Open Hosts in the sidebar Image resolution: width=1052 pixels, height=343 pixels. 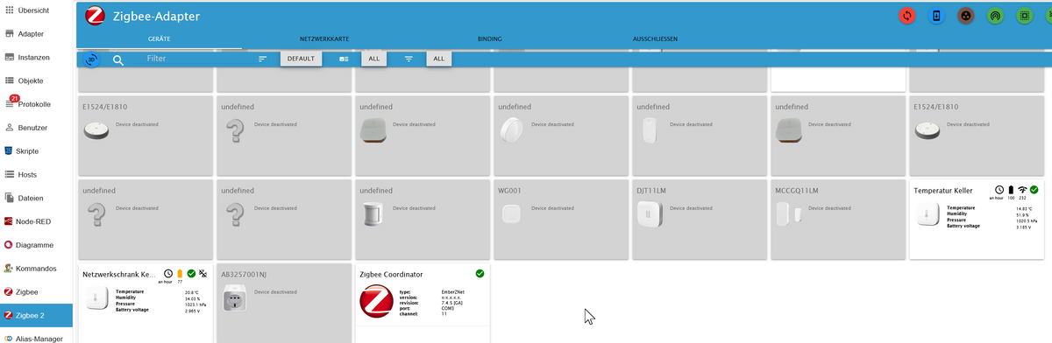36,174
